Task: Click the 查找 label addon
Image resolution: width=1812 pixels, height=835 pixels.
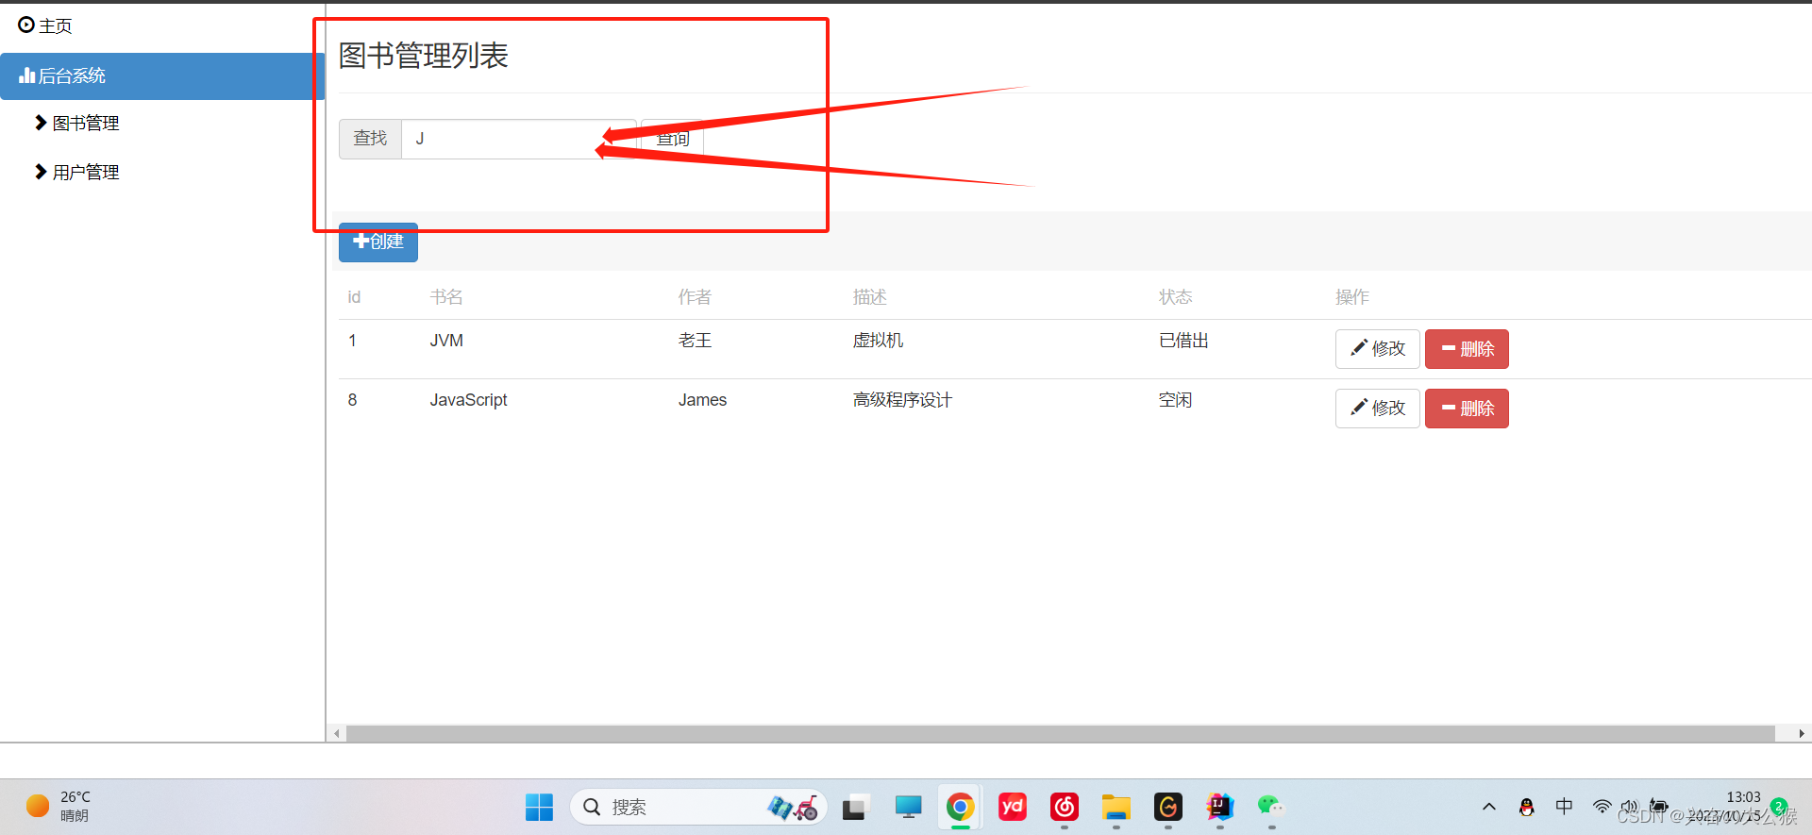Action: click(370, 139)
